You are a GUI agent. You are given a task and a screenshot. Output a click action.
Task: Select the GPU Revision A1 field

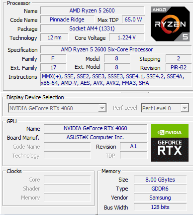134,146
